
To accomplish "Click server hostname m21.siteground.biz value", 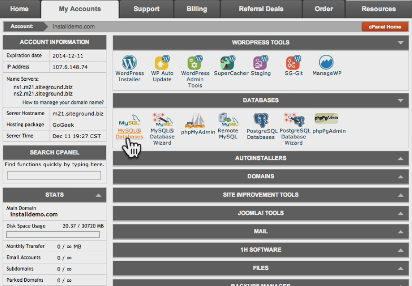I will (x=78, y=113).
